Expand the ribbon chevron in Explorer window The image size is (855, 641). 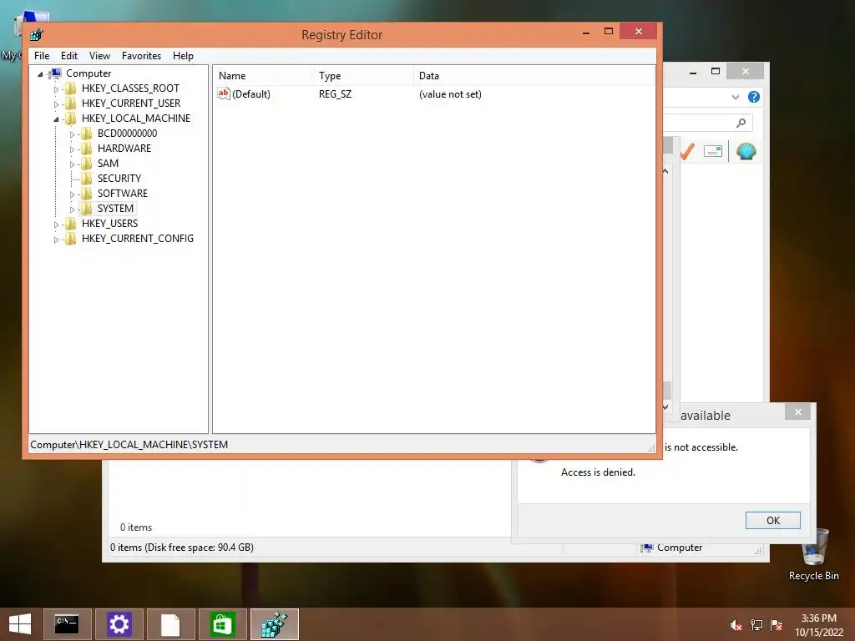[x=735, y=97]
